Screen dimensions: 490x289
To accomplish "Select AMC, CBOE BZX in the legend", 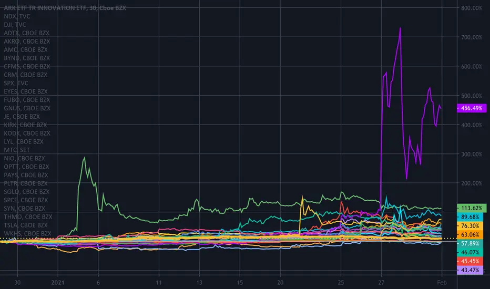I will 26,50.
